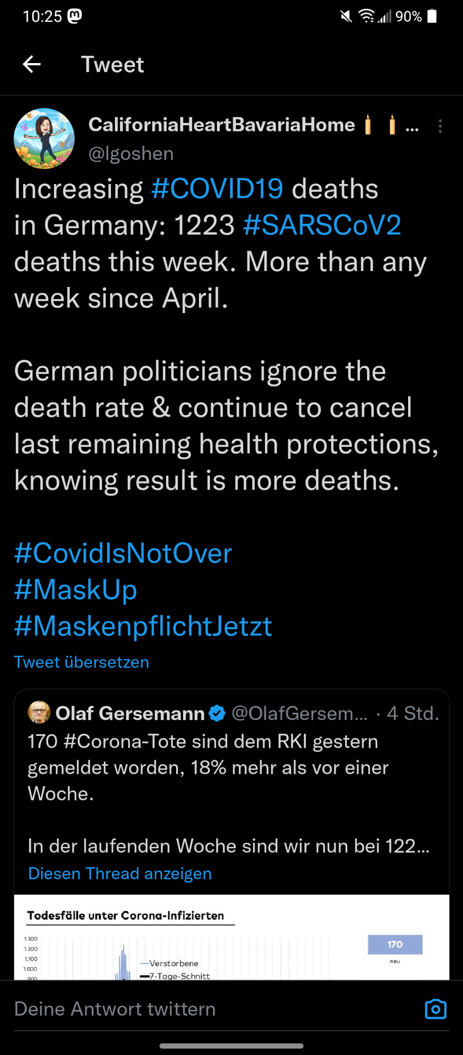Open the tweet overflow three-dot menu

(x=440, y=126)
